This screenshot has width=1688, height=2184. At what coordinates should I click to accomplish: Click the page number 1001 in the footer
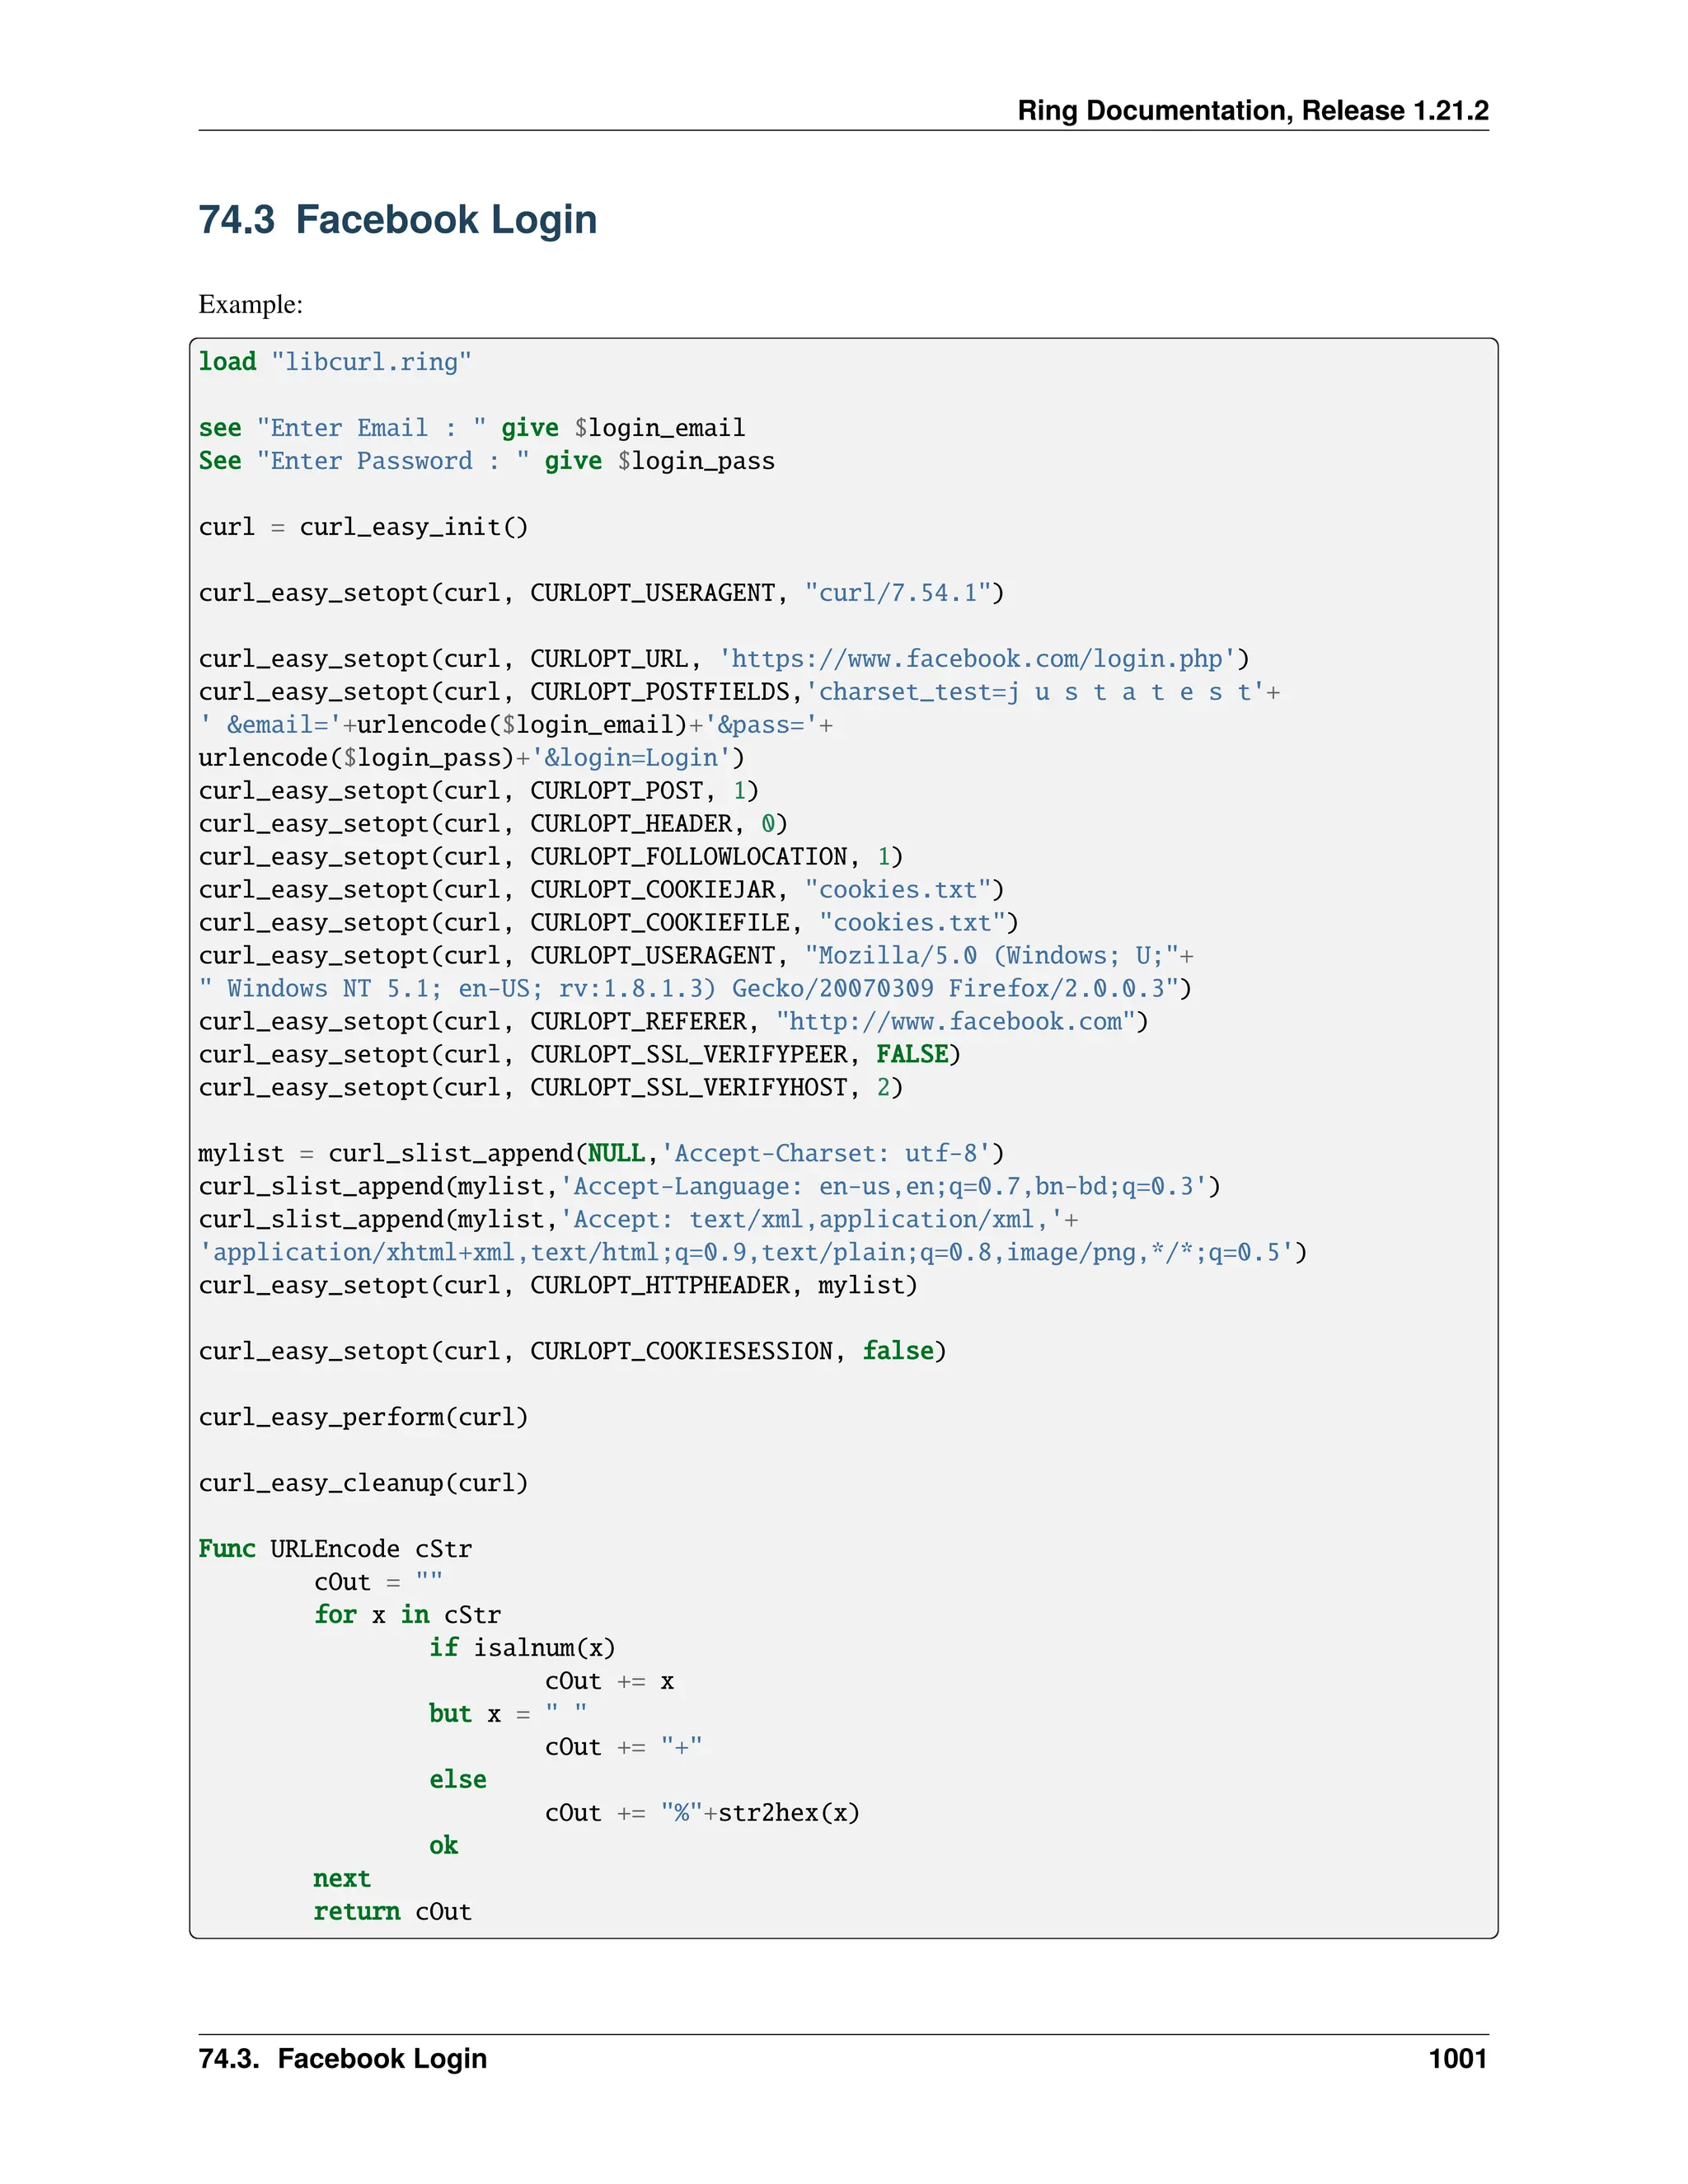coord(1457,2058)
